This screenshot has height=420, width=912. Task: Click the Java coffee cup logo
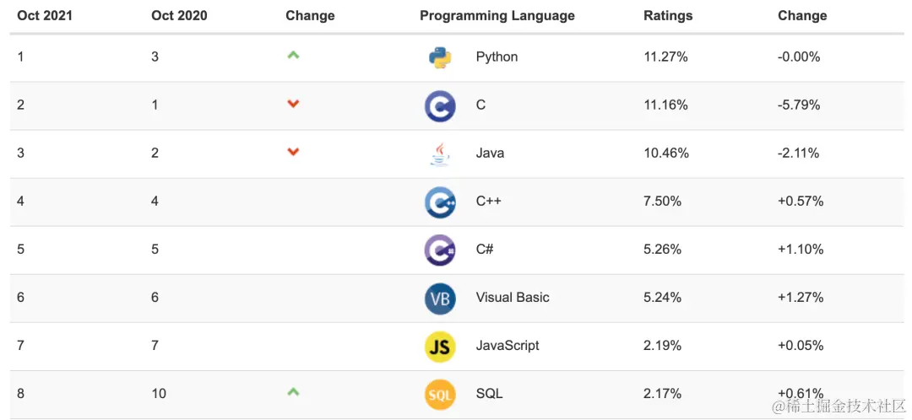click(440, 154)
